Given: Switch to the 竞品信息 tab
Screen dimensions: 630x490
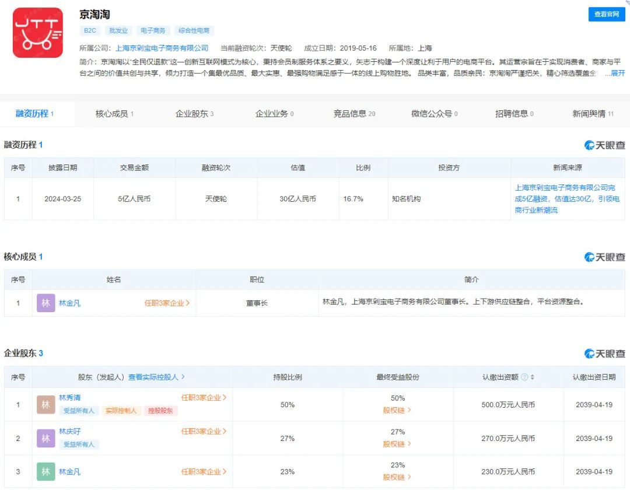Looking at the screenshot, I should pos(355,114).
